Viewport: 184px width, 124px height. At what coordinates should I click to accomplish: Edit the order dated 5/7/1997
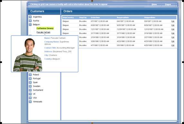click(x=173, y=21)
